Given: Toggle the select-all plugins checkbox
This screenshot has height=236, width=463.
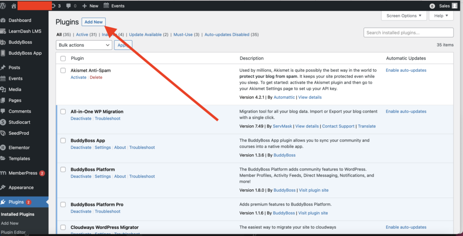Looking at the screenshot, I should (x=63, y=58).
